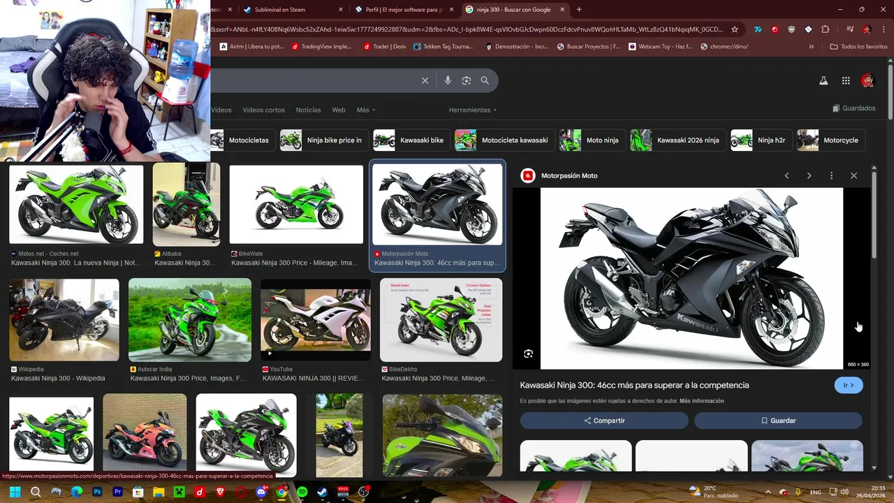Click the chrome://dino/ bookmark
The width and height of the screenshot is (894, 503).
(x=724, y=47)
